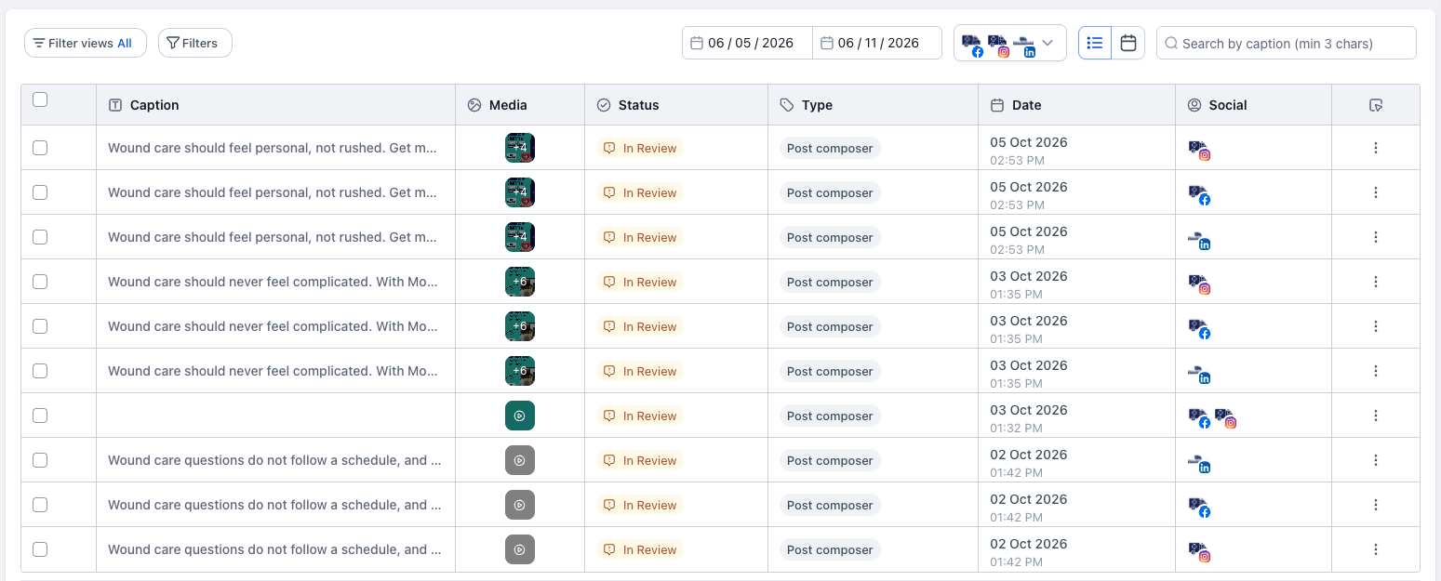Open green video thumbnail in 01:32 PM row

pyautogui.click(x=520, y=416)
